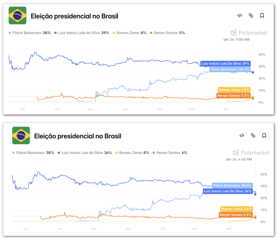Open bottom 'Eleição presidencial no Brasil' title
Screen dimensions: 279x240
78,136
